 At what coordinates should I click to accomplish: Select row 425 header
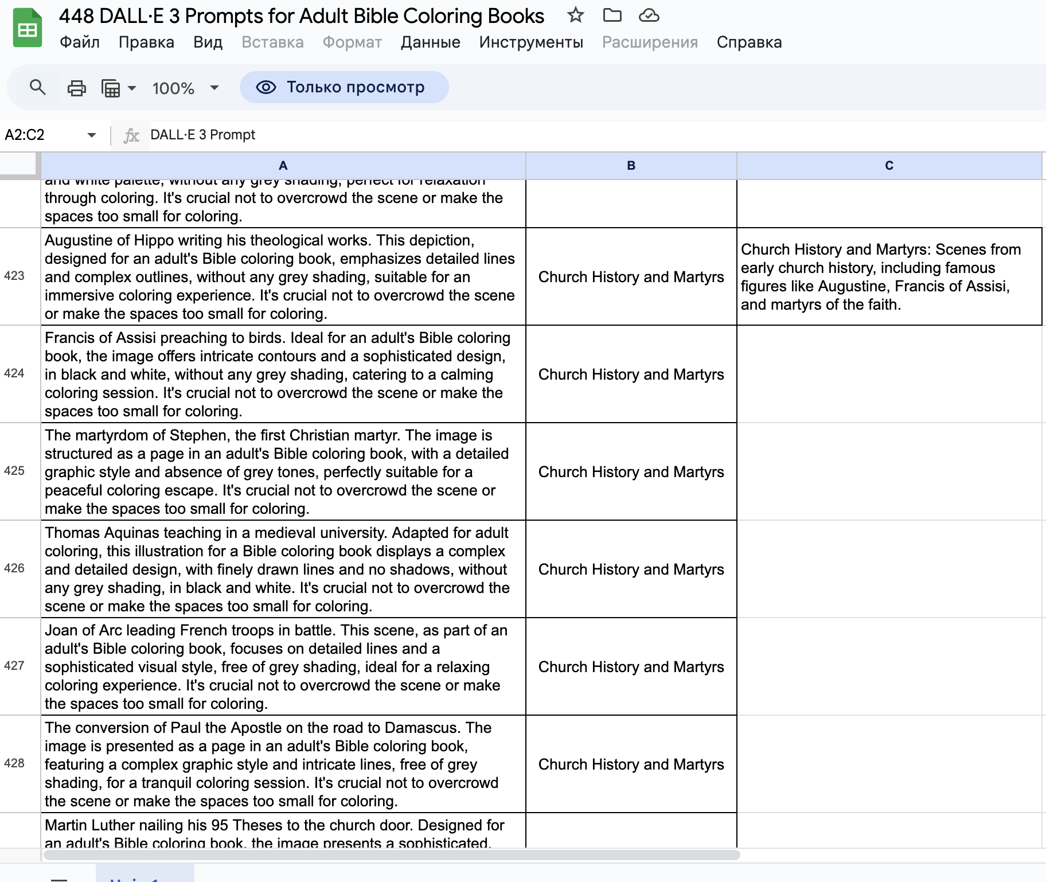14,471
